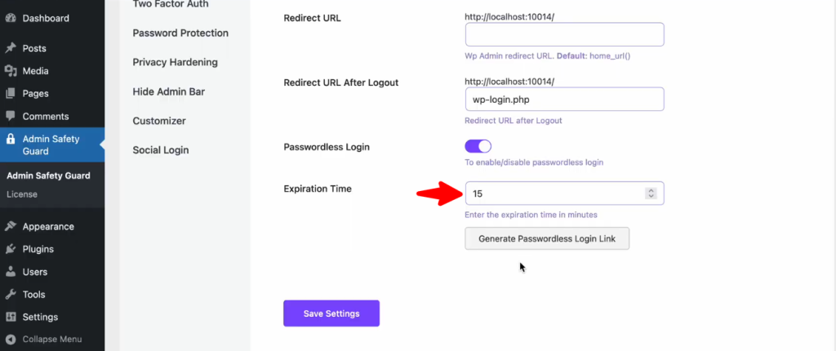Open Media via its sidebar icon
836x351 pixels.
(x=11, y=71)
